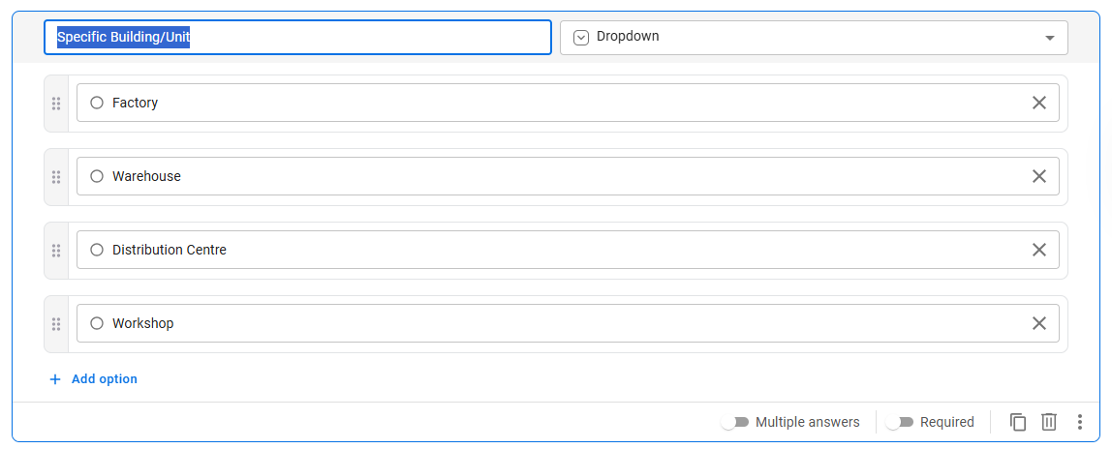The width and height of the screenshot is (1112, 449).
Task: Click Add option link
Action: pyautogui.click(x=105, y=379)
